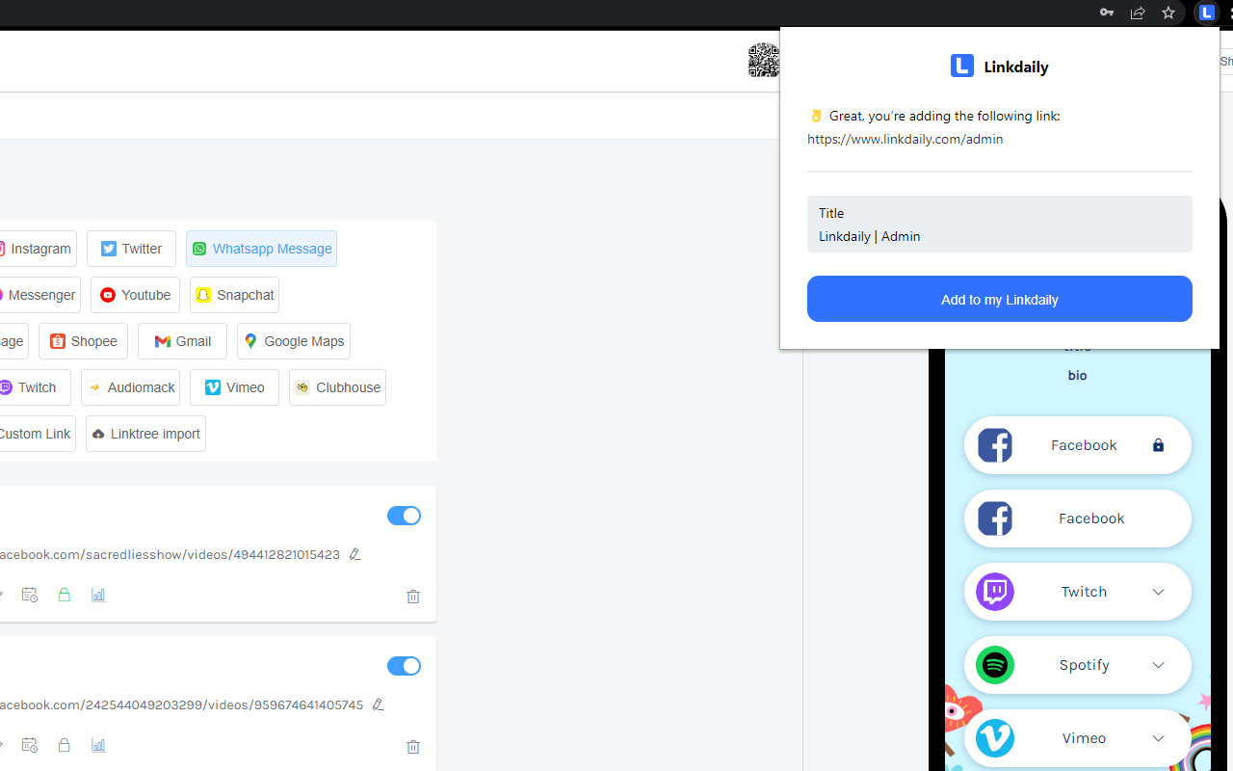The image size is (1233, 771).
Task: Click Add to my Linkdaily button
Action: (x=999, y=299)
